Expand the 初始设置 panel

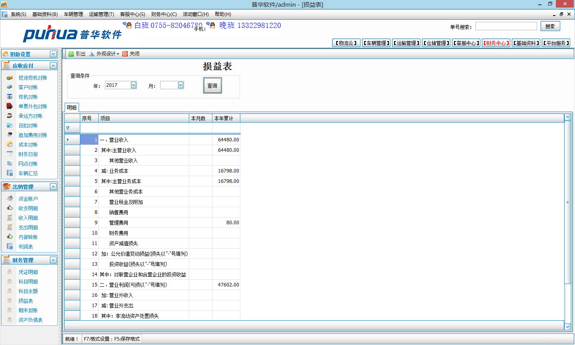click(53, 54)
